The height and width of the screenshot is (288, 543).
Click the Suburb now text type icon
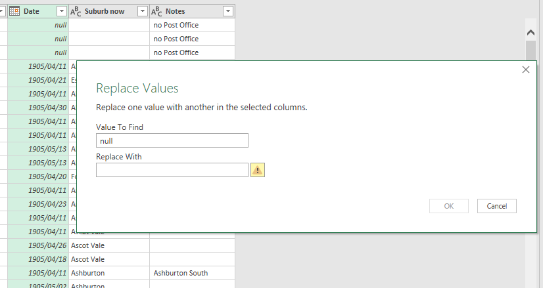coord(76,11)
